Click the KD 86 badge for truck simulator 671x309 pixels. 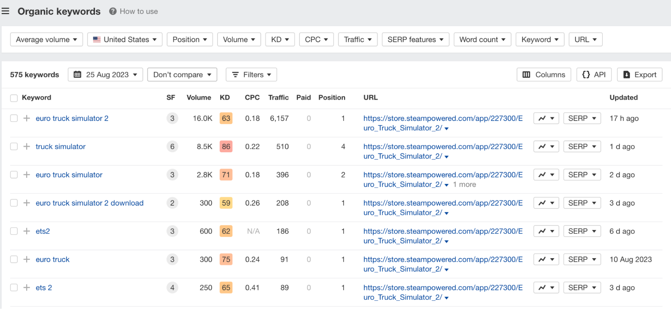click(x=226, y=146)
